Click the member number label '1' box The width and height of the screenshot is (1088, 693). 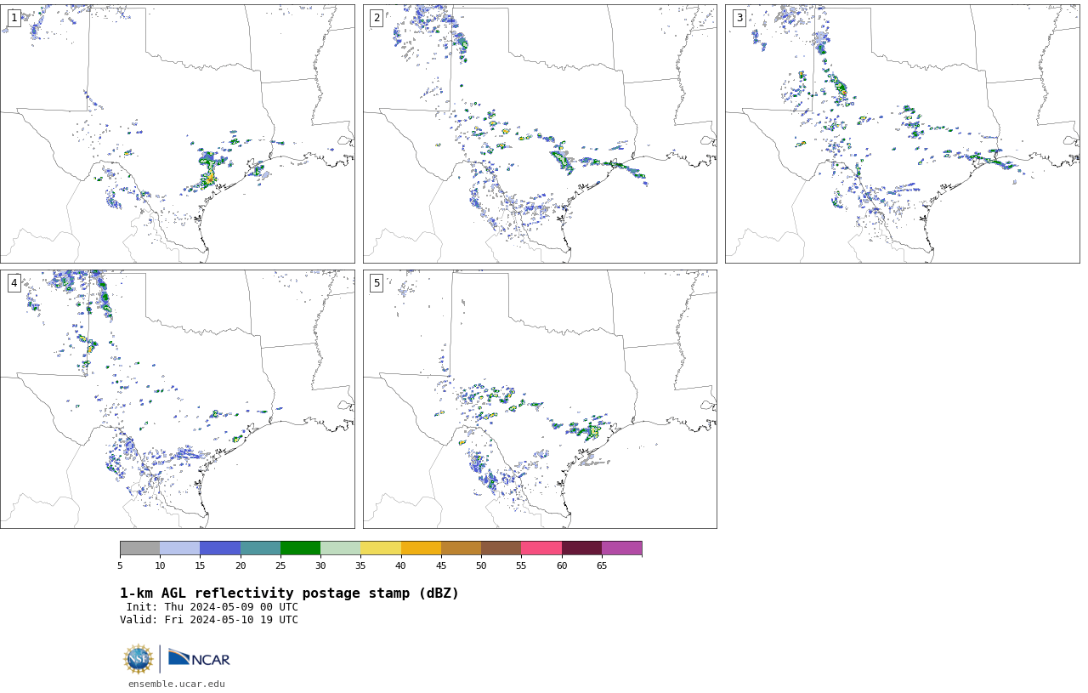tap(14, 18)
